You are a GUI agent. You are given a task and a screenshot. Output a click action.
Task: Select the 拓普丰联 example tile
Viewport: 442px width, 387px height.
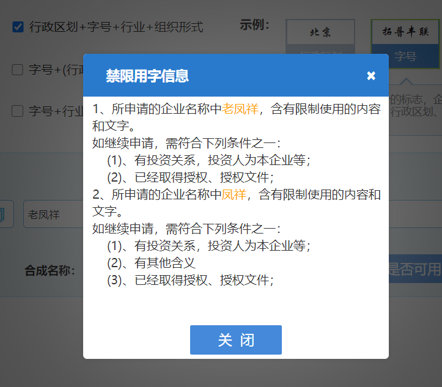(x=405, y=32)
